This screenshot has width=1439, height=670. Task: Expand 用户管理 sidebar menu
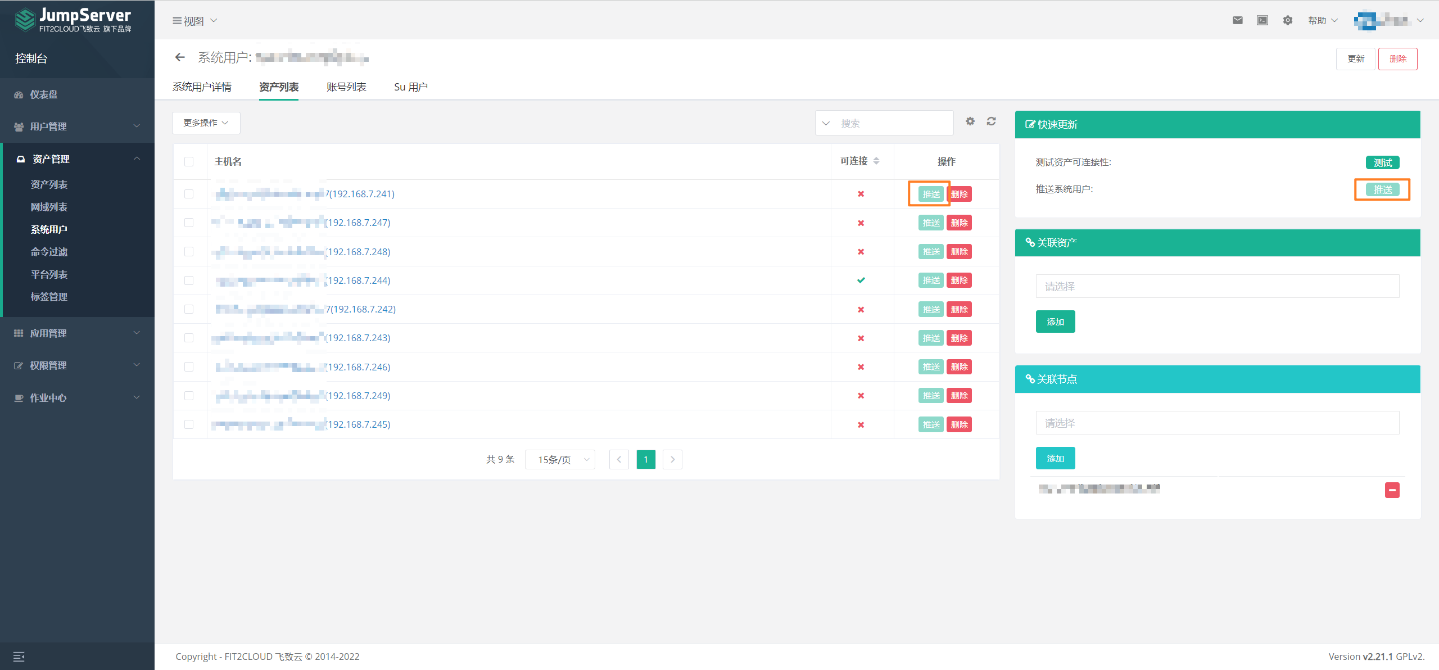(77, 126)
